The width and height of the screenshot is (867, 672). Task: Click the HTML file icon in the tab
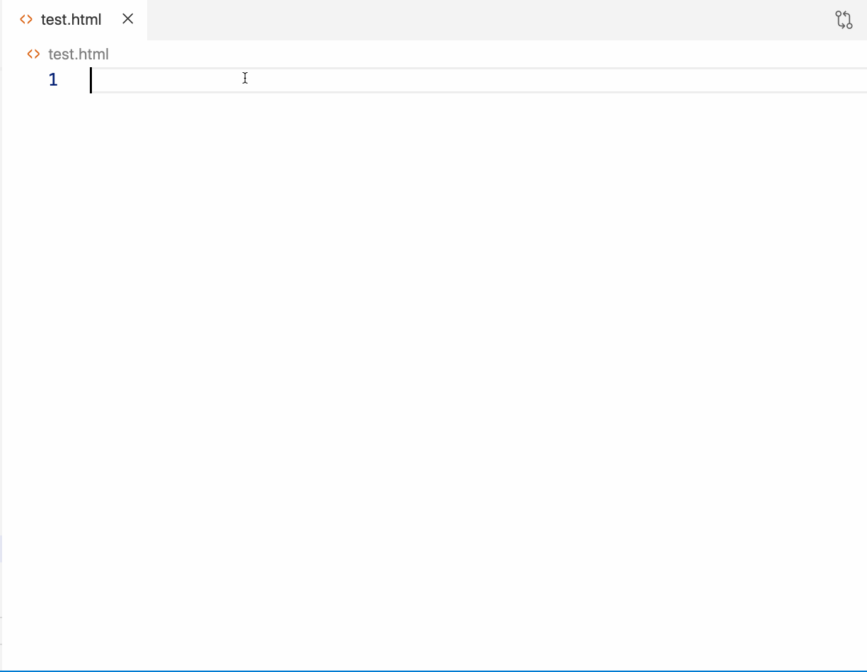click(26, 20)
